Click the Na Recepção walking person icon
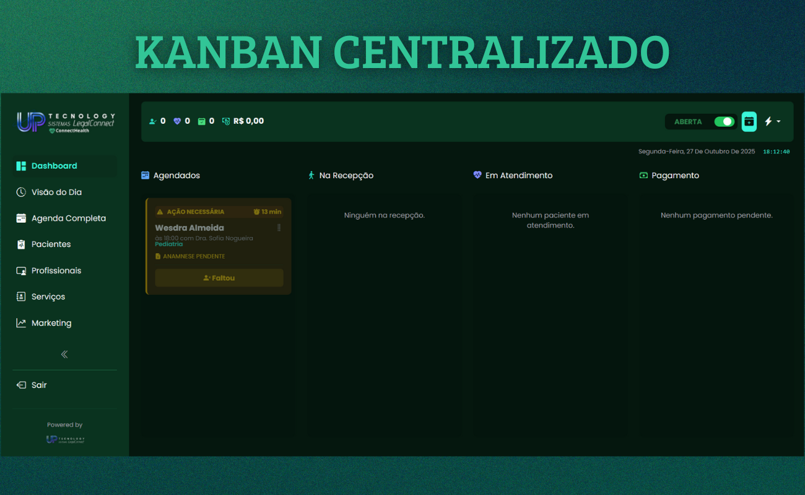 click(x=311, y=175)
